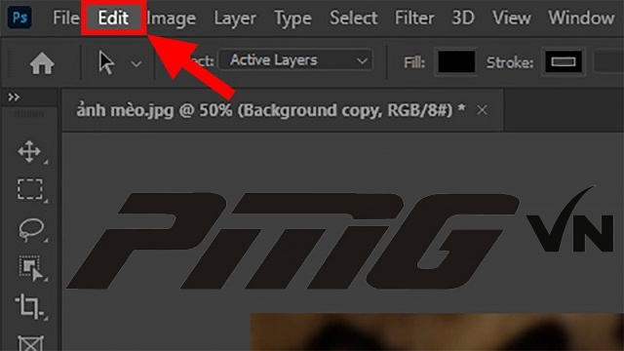Open the Select menu
The width and height of the screenshot is (624, 351).
tap(353, 18)
